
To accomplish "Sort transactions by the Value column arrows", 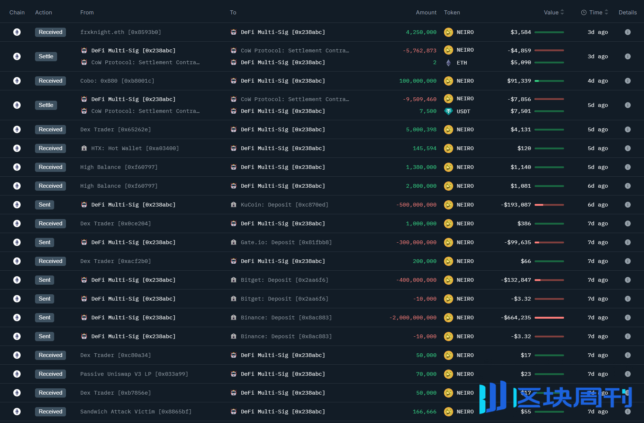I will [562, 12].
